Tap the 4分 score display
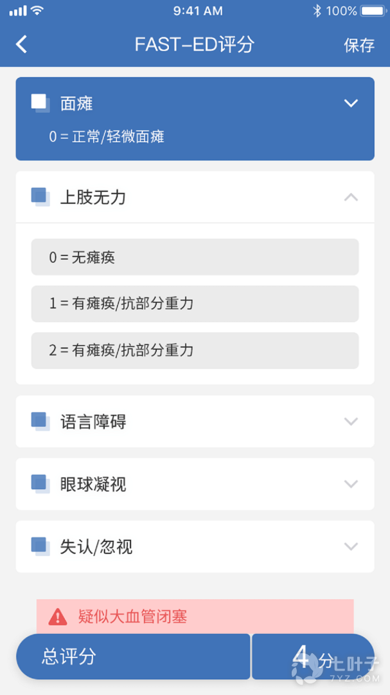The height and width of the screenshot is (695, 390). [313, 656]
